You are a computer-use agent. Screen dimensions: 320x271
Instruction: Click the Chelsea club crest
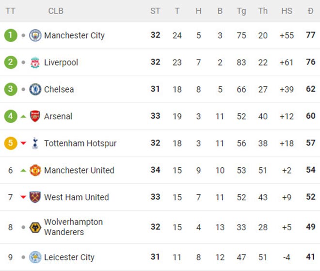click(35, 89)
